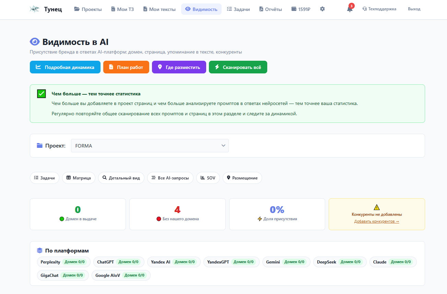Select the Claude platform chip
Image resolution: width=447 pixels, height=294 pixels.
[393, 262]
